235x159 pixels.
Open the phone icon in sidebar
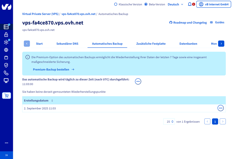tap(6, 73)
